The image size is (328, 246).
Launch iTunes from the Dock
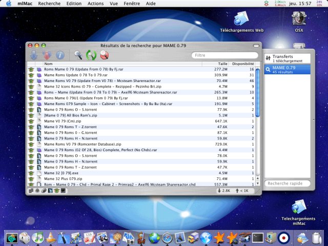point(37,237)
